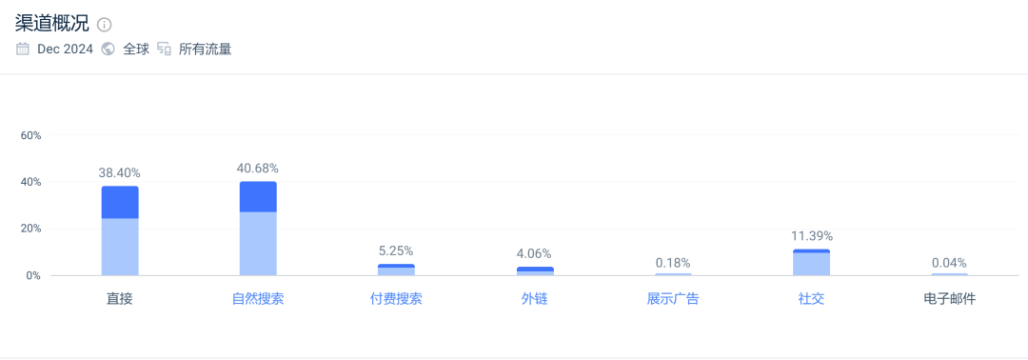Click the globe icon next to 全球
Screen dimensions: 1028x360
[x=109, y=50]
